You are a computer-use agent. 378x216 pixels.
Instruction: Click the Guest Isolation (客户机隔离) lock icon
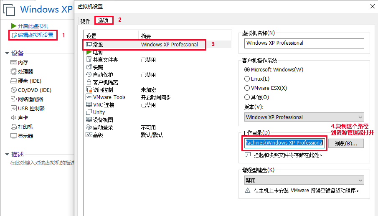tap(89, 82)
